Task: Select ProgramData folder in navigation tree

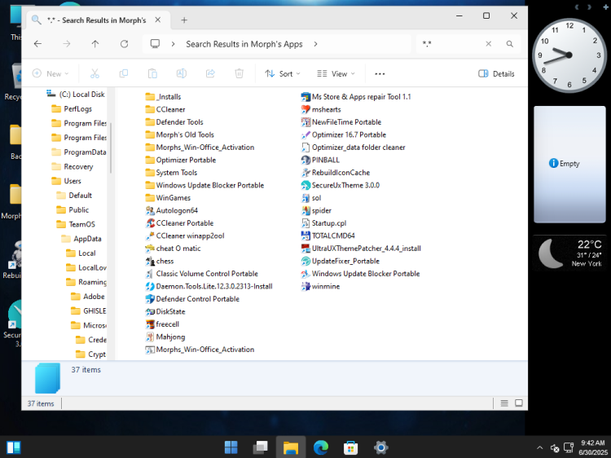Action: tap(79, 152)
